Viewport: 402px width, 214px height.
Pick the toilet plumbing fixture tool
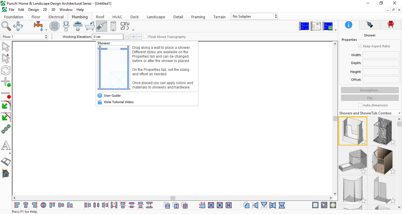point(66,26)
